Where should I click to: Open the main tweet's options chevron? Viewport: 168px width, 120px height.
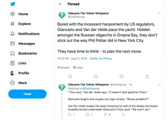(159, 13)
